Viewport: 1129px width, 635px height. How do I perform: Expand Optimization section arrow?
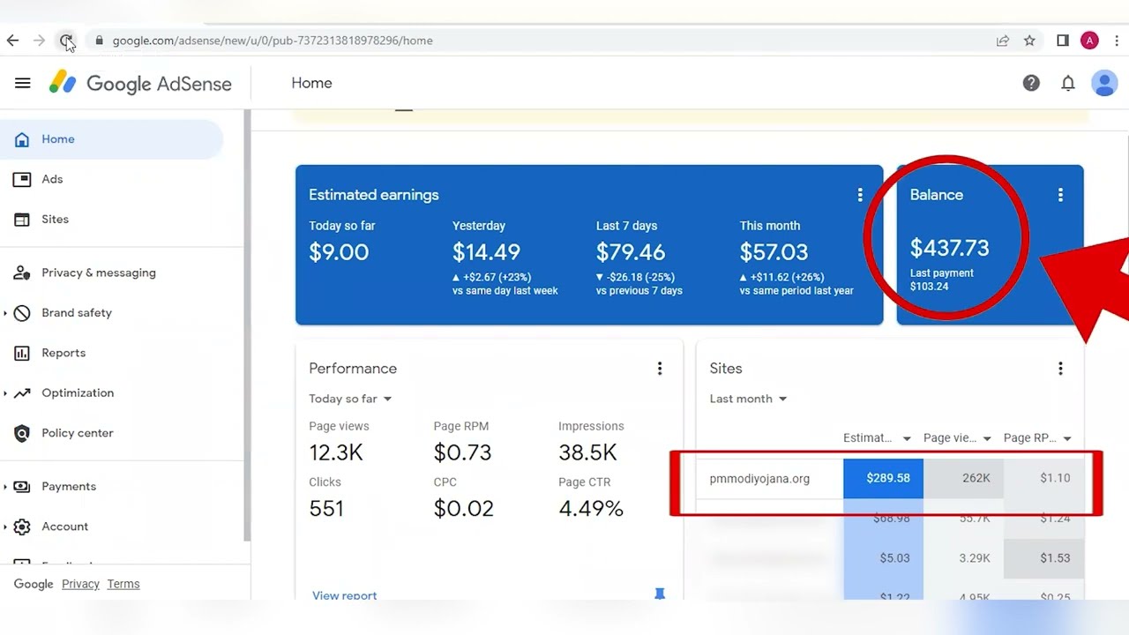tap(5, 393)
